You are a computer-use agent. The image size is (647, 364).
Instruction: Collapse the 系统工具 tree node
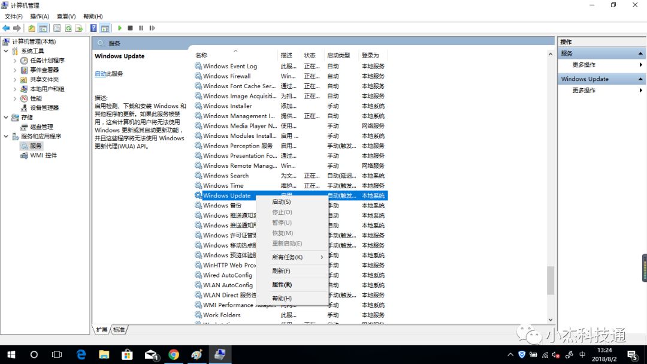click(x=6, y=51)
